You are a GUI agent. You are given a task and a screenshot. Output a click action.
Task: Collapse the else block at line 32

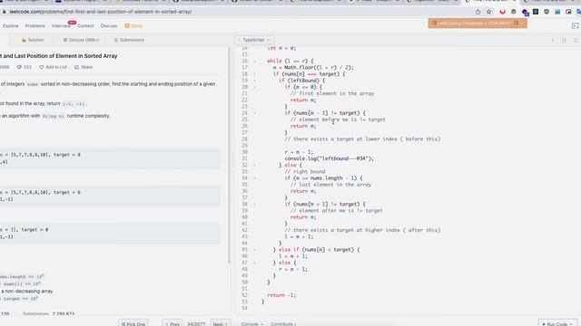254,165
